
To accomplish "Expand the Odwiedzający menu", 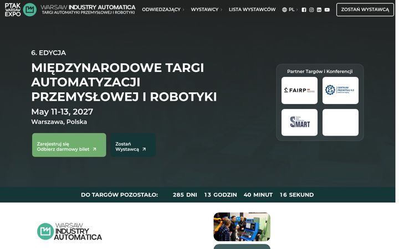I will click(x=163, y=9).
